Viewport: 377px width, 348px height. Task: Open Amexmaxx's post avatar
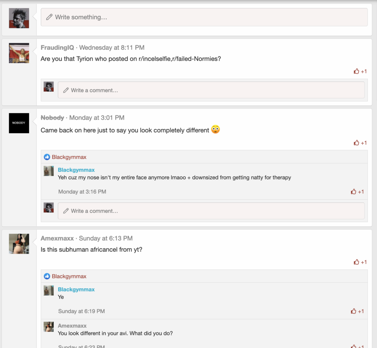19,244
